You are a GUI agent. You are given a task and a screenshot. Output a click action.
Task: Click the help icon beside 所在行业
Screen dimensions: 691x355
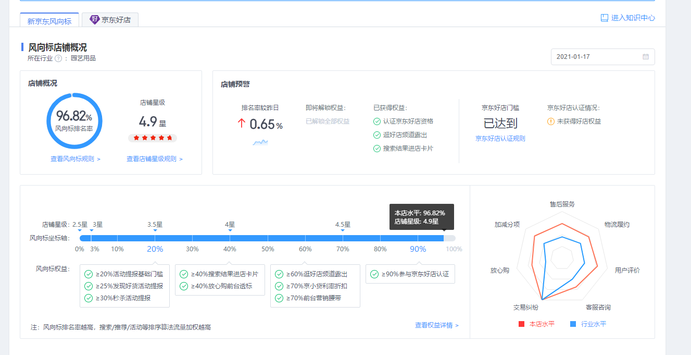point(58,58)
